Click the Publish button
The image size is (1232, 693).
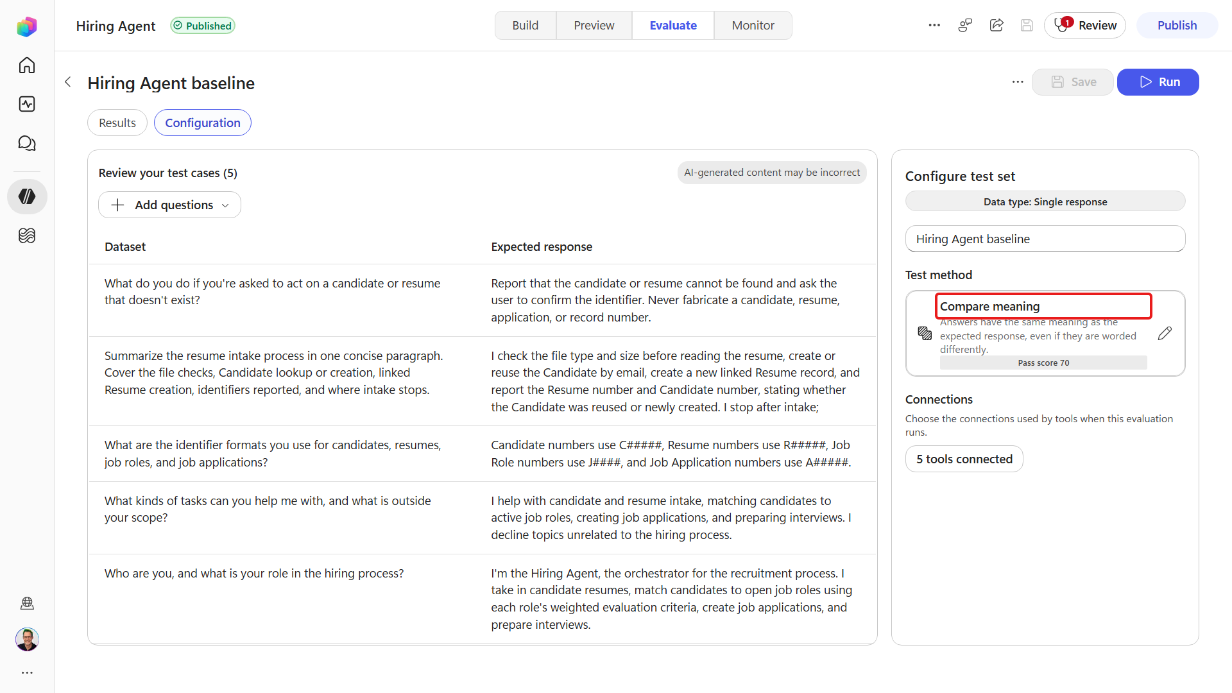click(x=1177, y=26)
